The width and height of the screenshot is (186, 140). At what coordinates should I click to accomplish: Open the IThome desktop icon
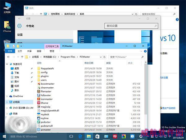click(x=7, y=27)
